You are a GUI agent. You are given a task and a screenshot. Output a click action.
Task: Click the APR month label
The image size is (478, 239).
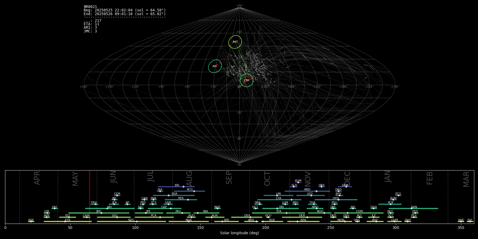point(37,178)
